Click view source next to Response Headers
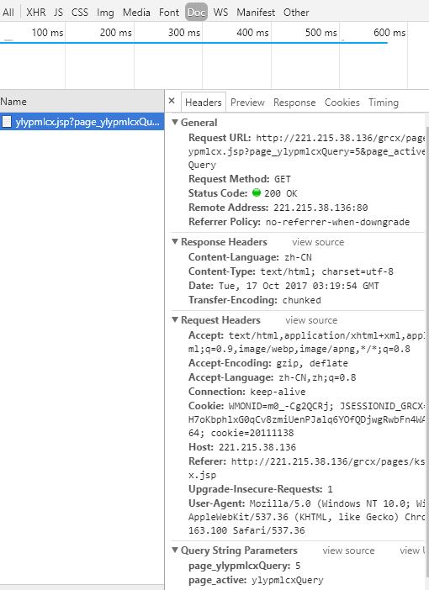Viewport: 429px width, 590px height. point(318,242)
